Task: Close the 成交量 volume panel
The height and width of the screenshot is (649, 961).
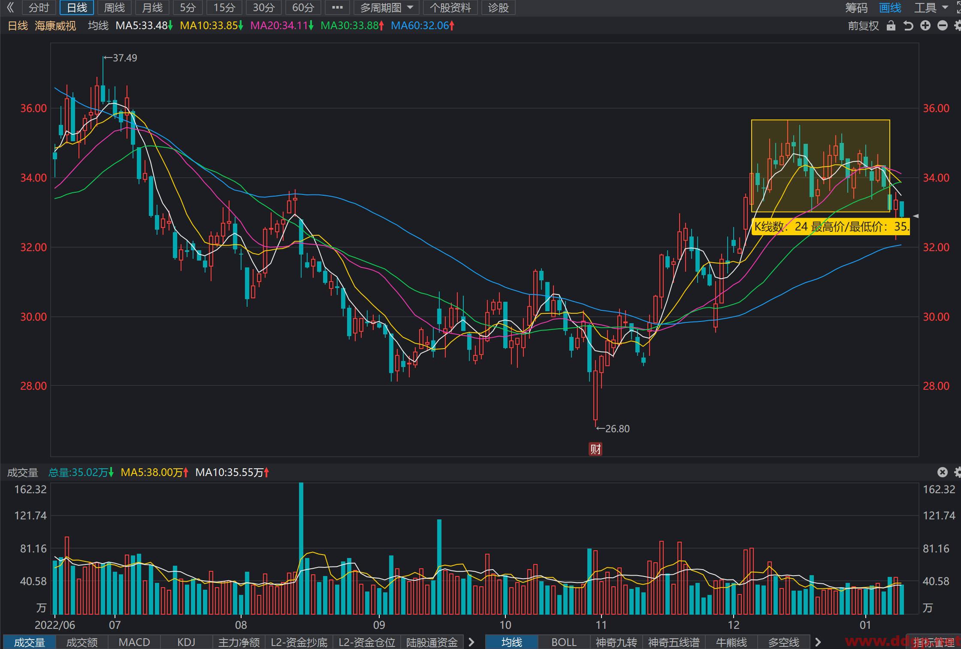Action: coord(942,472)
